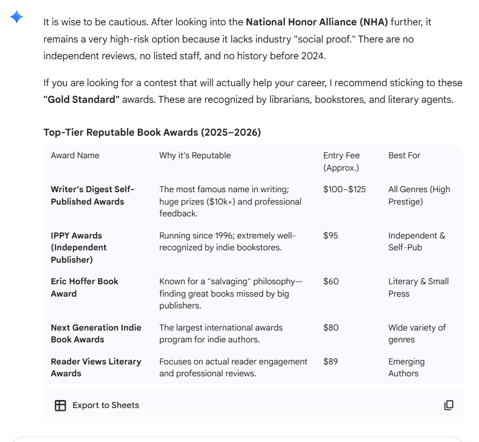Click the Emerging Authors cell
479x442 pixels.
[x=406, y=367]
